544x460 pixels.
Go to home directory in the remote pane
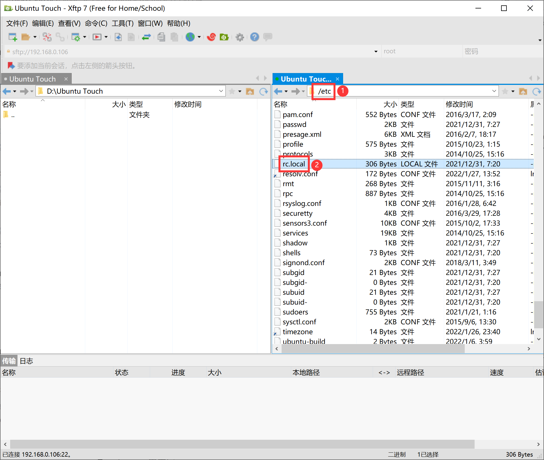[x=523, y=91]
